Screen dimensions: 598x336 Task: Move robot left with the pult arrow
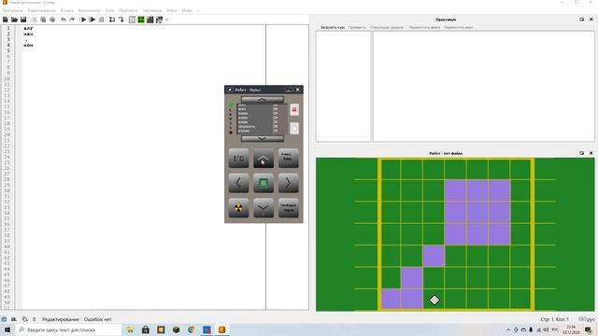[x=238, y=183]
